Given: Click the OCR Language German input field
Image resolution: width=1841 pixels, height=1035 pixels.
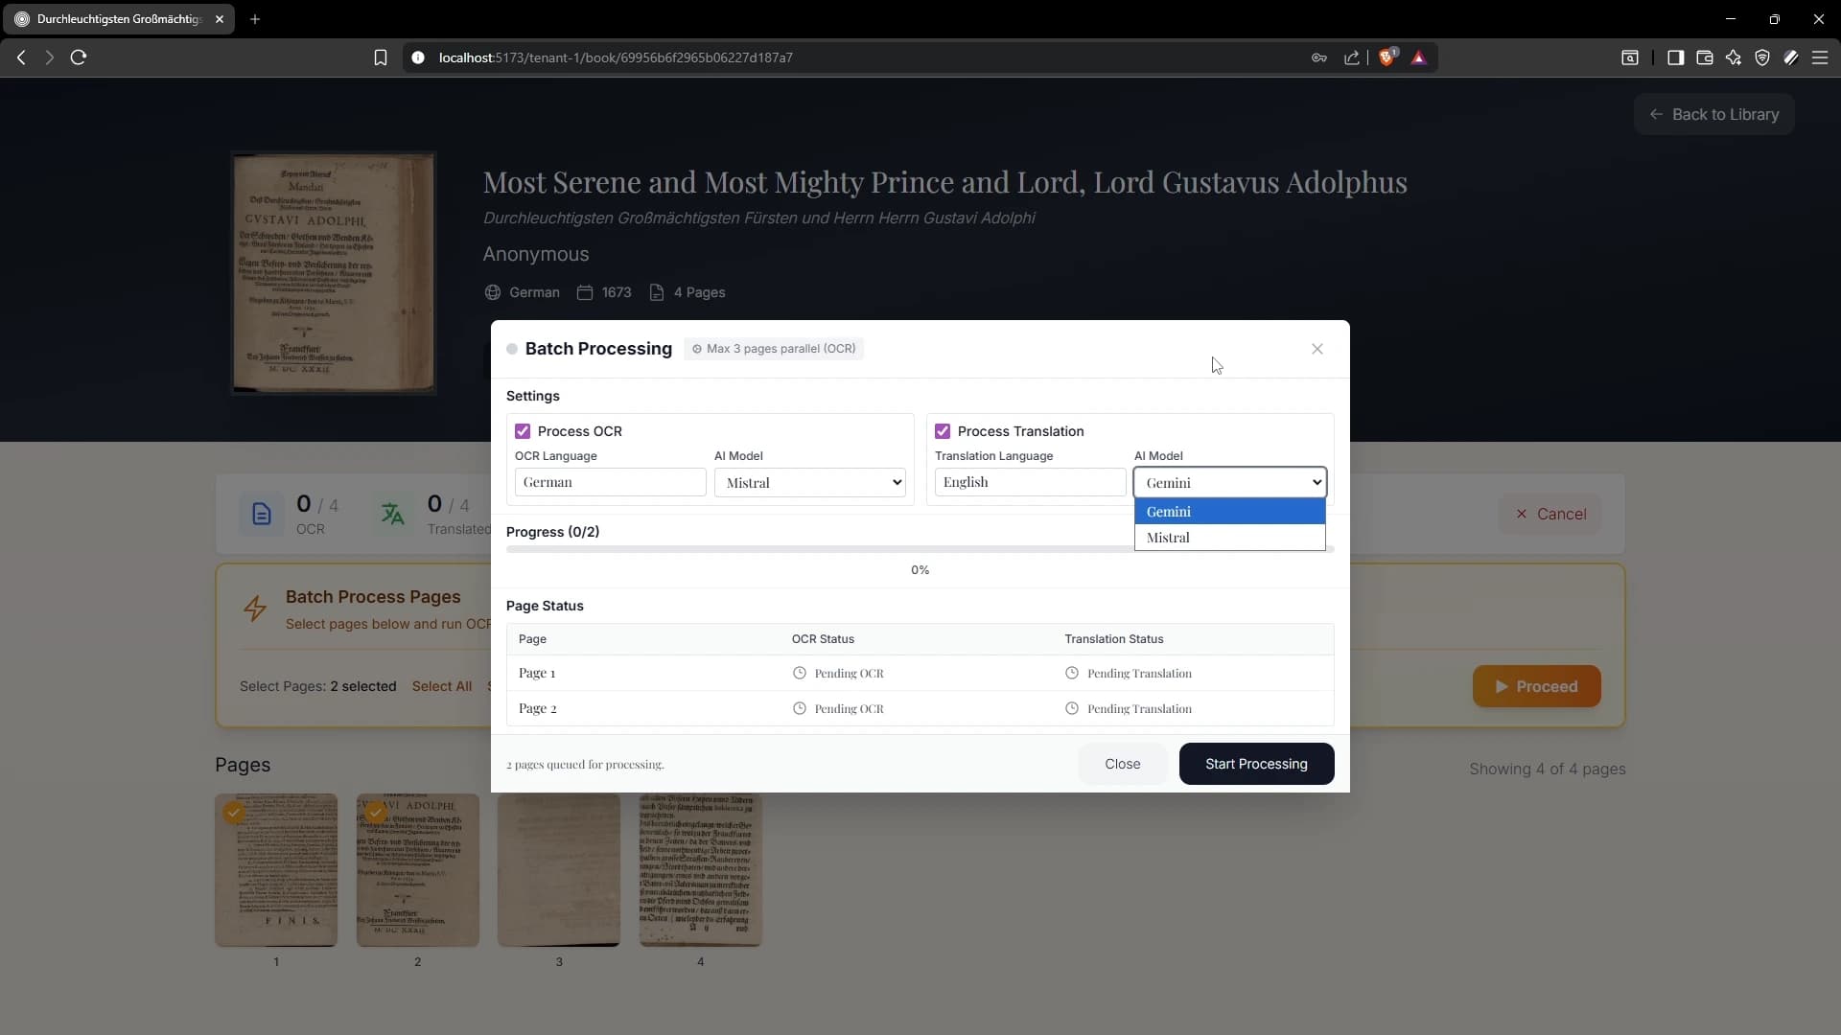Looking at the screenshot, I should [x=610, y=482].
